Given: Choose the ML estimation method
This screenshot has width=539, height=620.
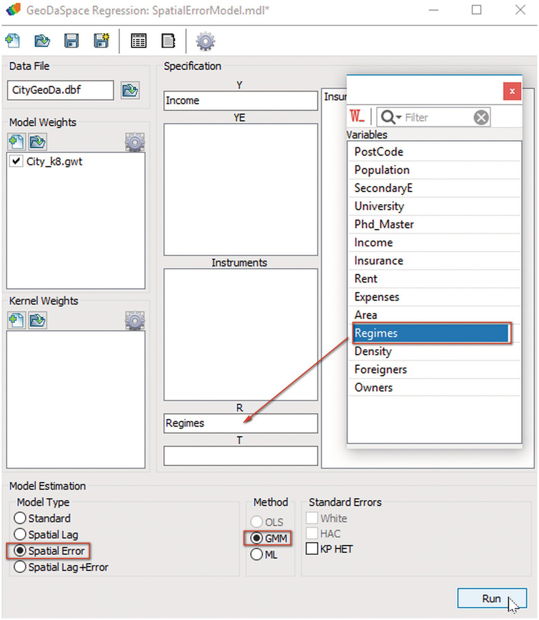Looking at the screenshot, I should point(264,554).
